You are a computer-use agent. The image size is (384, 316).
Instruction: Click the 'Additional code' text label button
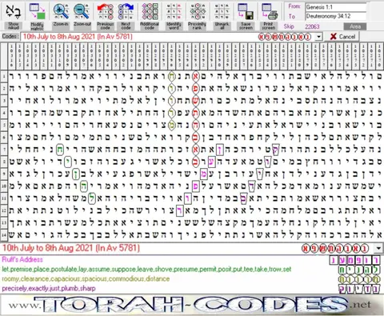(150, 26)
